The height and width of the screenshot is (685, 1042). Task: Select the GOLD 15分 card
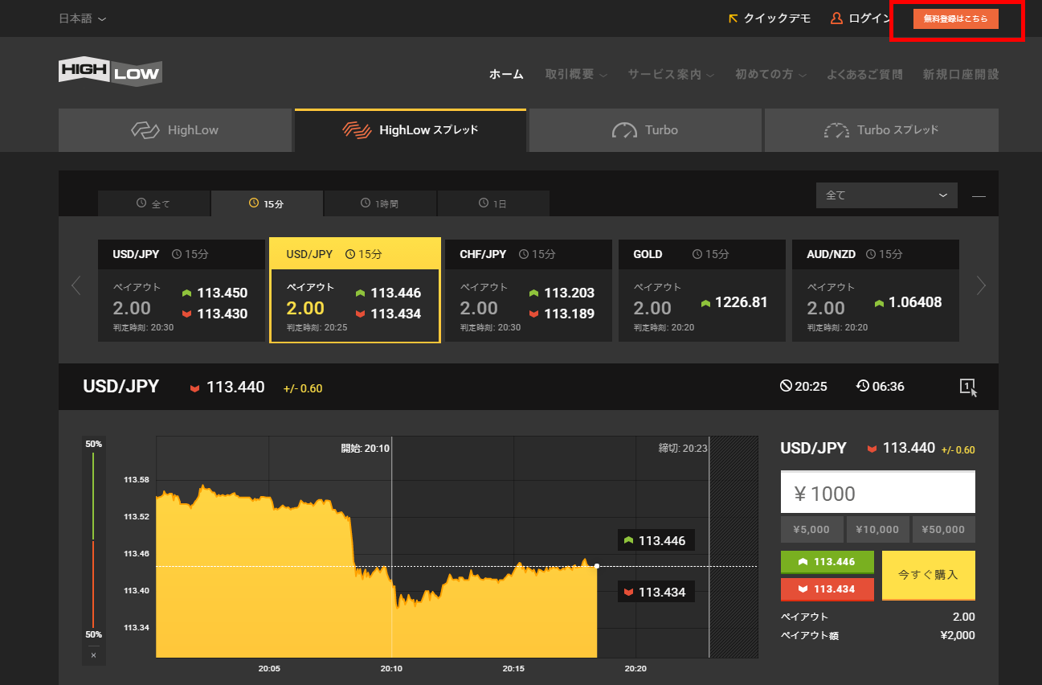(x=702, y=290)
